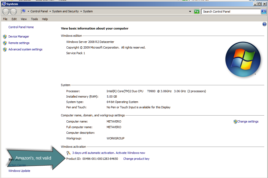Screen dimensions: 268x178
Task: Expand arrow after System and Security breadcrumb
Action: (x=81, y=12)
